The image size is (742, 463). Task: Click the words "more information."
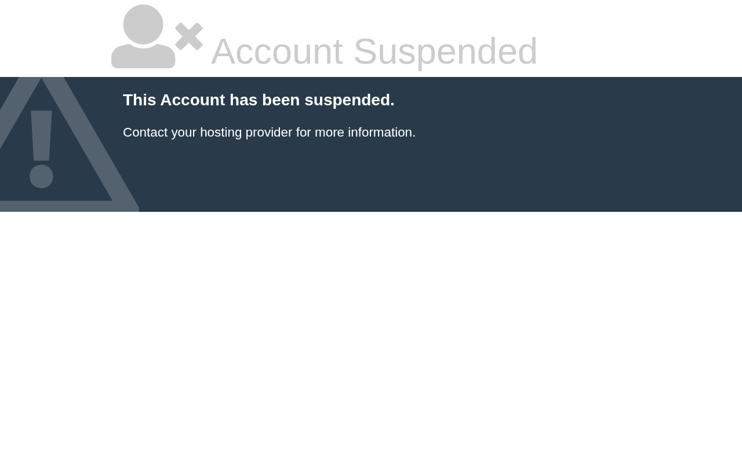tap(365, 133)
